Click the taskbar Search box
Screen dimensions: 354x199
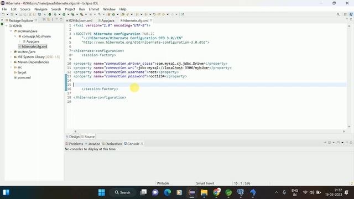[123, 192]
